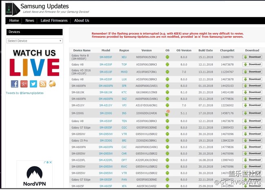Open the Google Plus icon link

coord(24,84)
